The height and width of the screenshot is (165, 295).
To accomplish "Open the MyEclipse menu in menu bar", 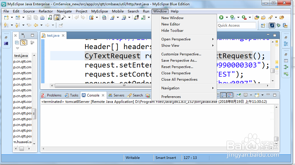I will pyautogui.click(x=100, y=11).
